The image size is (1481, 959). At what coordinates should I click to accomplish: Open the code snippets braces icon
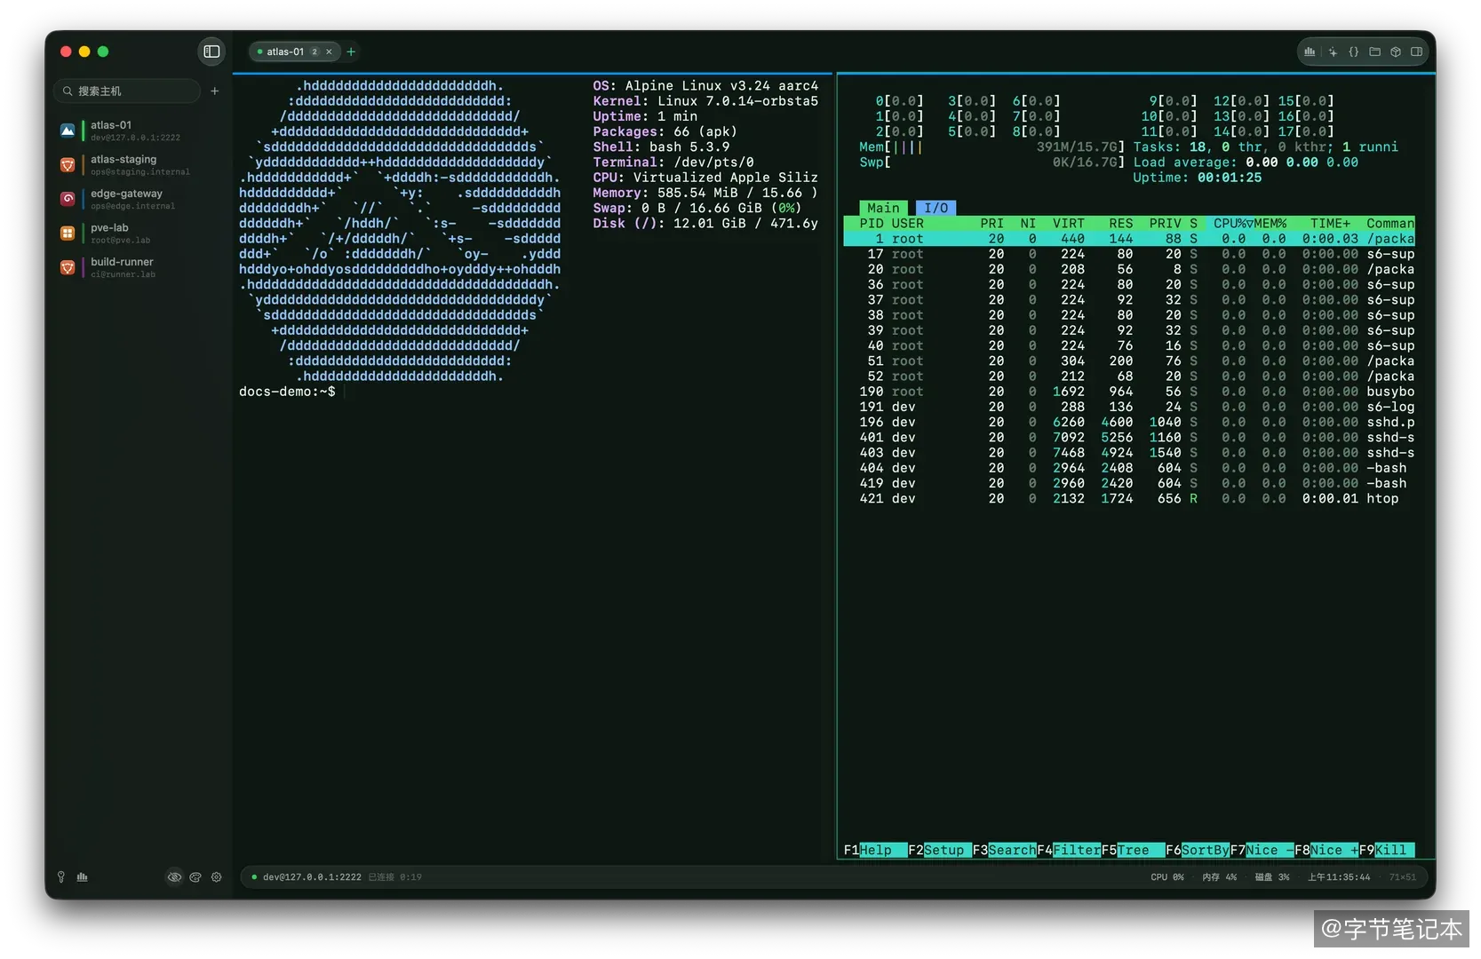[x=1353, y=52]
